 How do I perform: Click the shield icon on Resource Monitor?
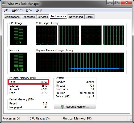tap(62, 107)
